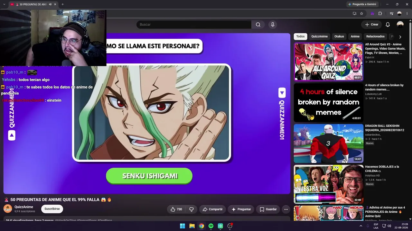This screenshot has width=412, height=231.
Task: Open File Explorer from the taskbar
Action: click(x=192, y=226)
